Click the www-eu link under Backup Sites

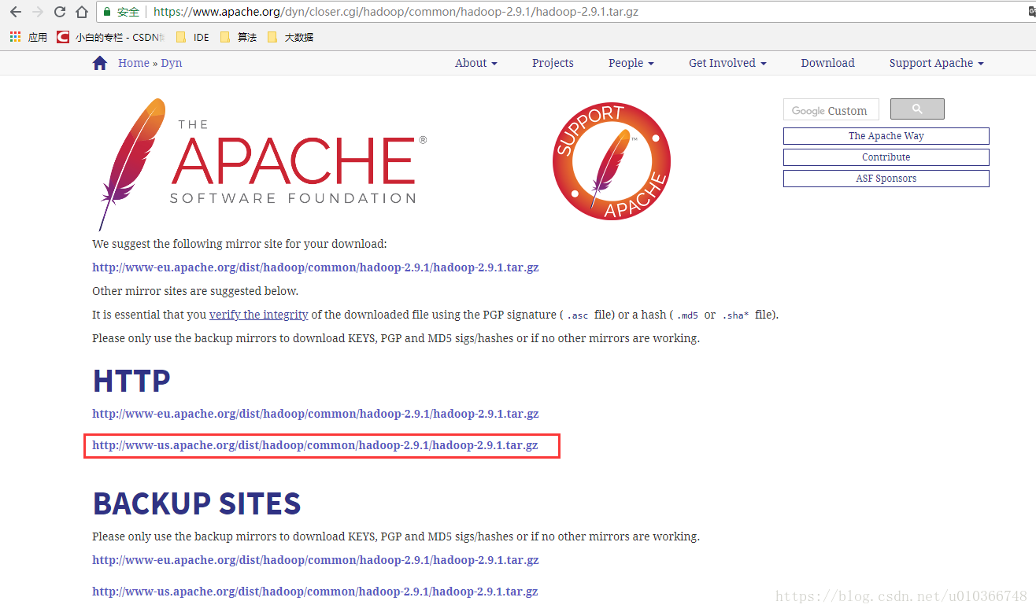(x=316, y=560)
